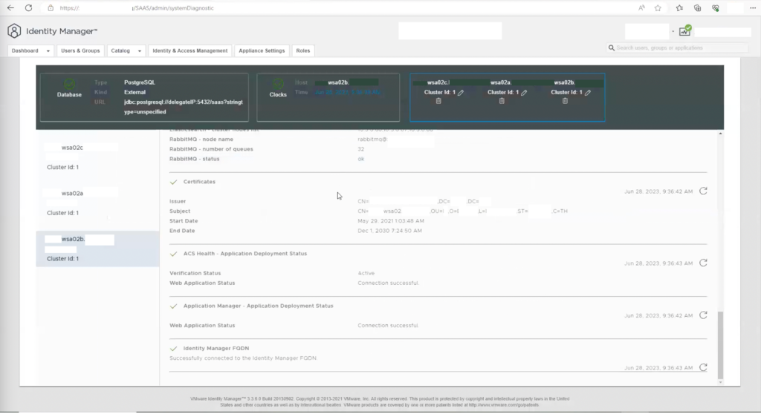Open the user account dropdown arrow
This screenshot has width=761, height=414.
pos(673,31)
